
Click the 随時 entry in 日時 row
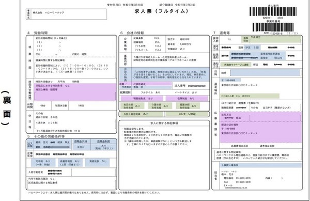tap(224, 73)
